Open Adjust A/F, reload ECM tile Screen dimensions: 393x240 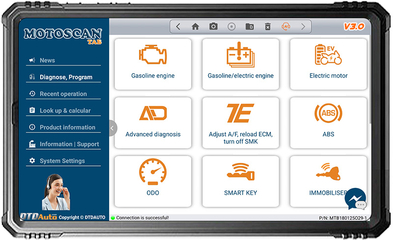[x=241, y=123]
